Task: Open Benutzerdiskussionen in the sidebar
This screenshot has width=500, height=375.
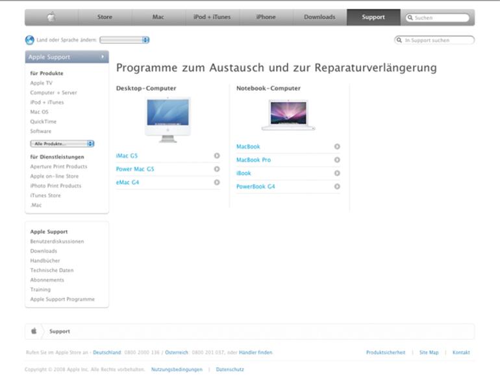Action: pos(57,241)
